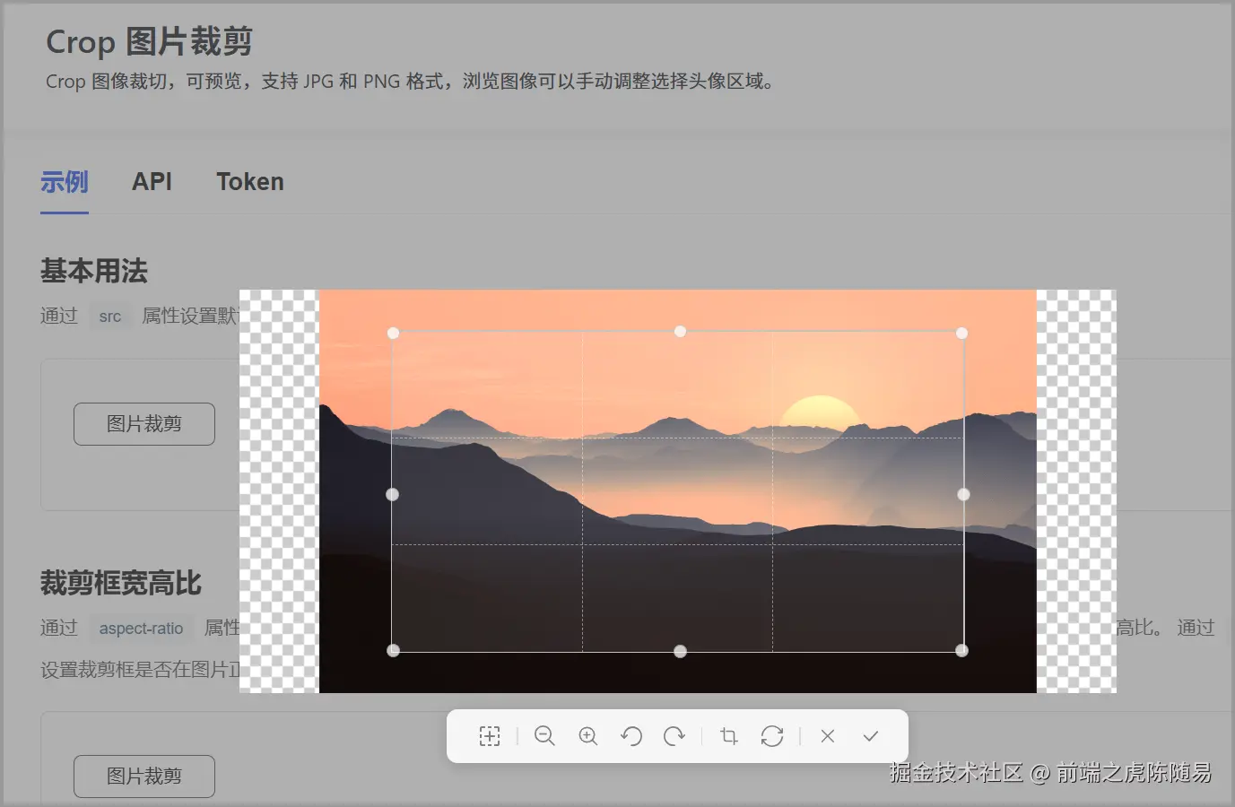Reset the image with the refresh icon
The width and height of the screenshot is (1235, 807).
[772, 736]
